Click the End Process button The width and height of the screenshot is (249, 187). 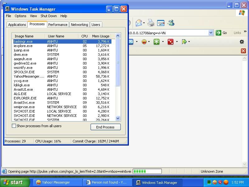106,127
